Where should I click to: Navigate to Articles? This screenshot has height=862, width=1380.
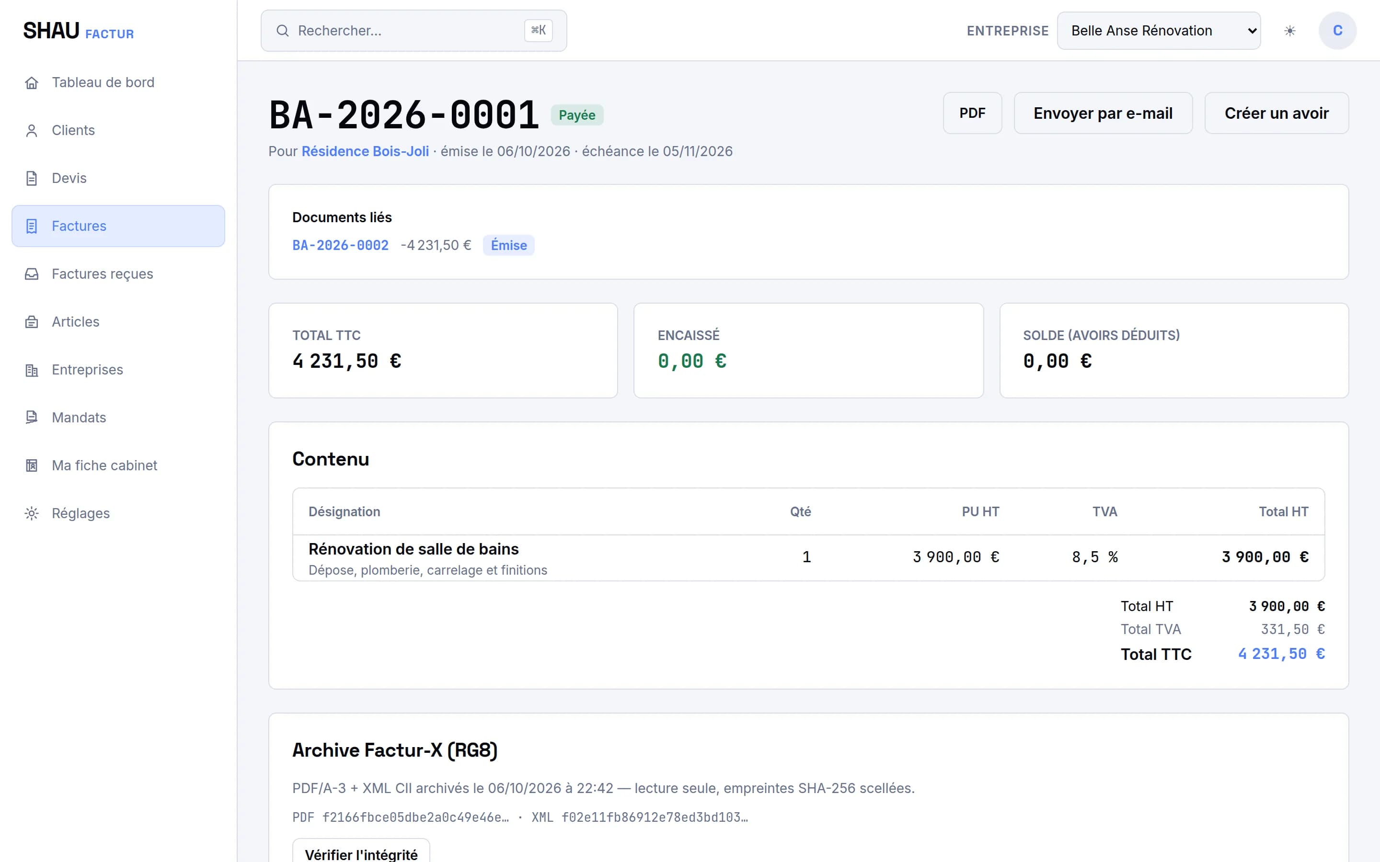click(x=118, y=322)
